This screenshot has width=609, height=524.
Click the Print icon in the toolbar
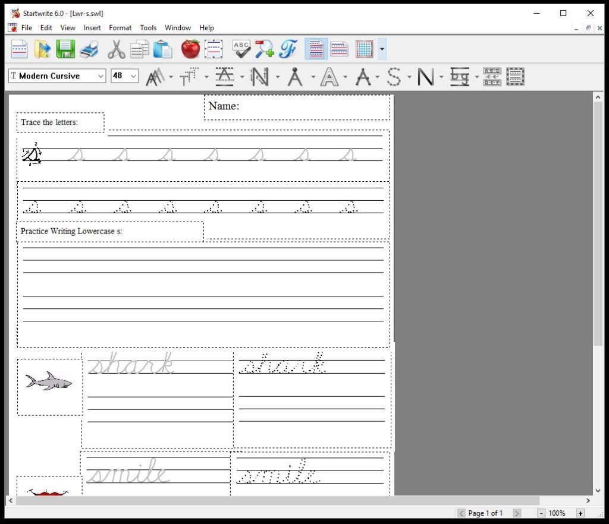89,49
